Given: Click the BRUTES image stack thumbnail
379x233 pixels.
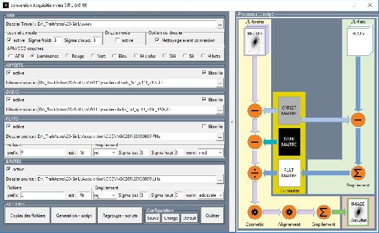Looking at the screenshot, I should [255, 42].
